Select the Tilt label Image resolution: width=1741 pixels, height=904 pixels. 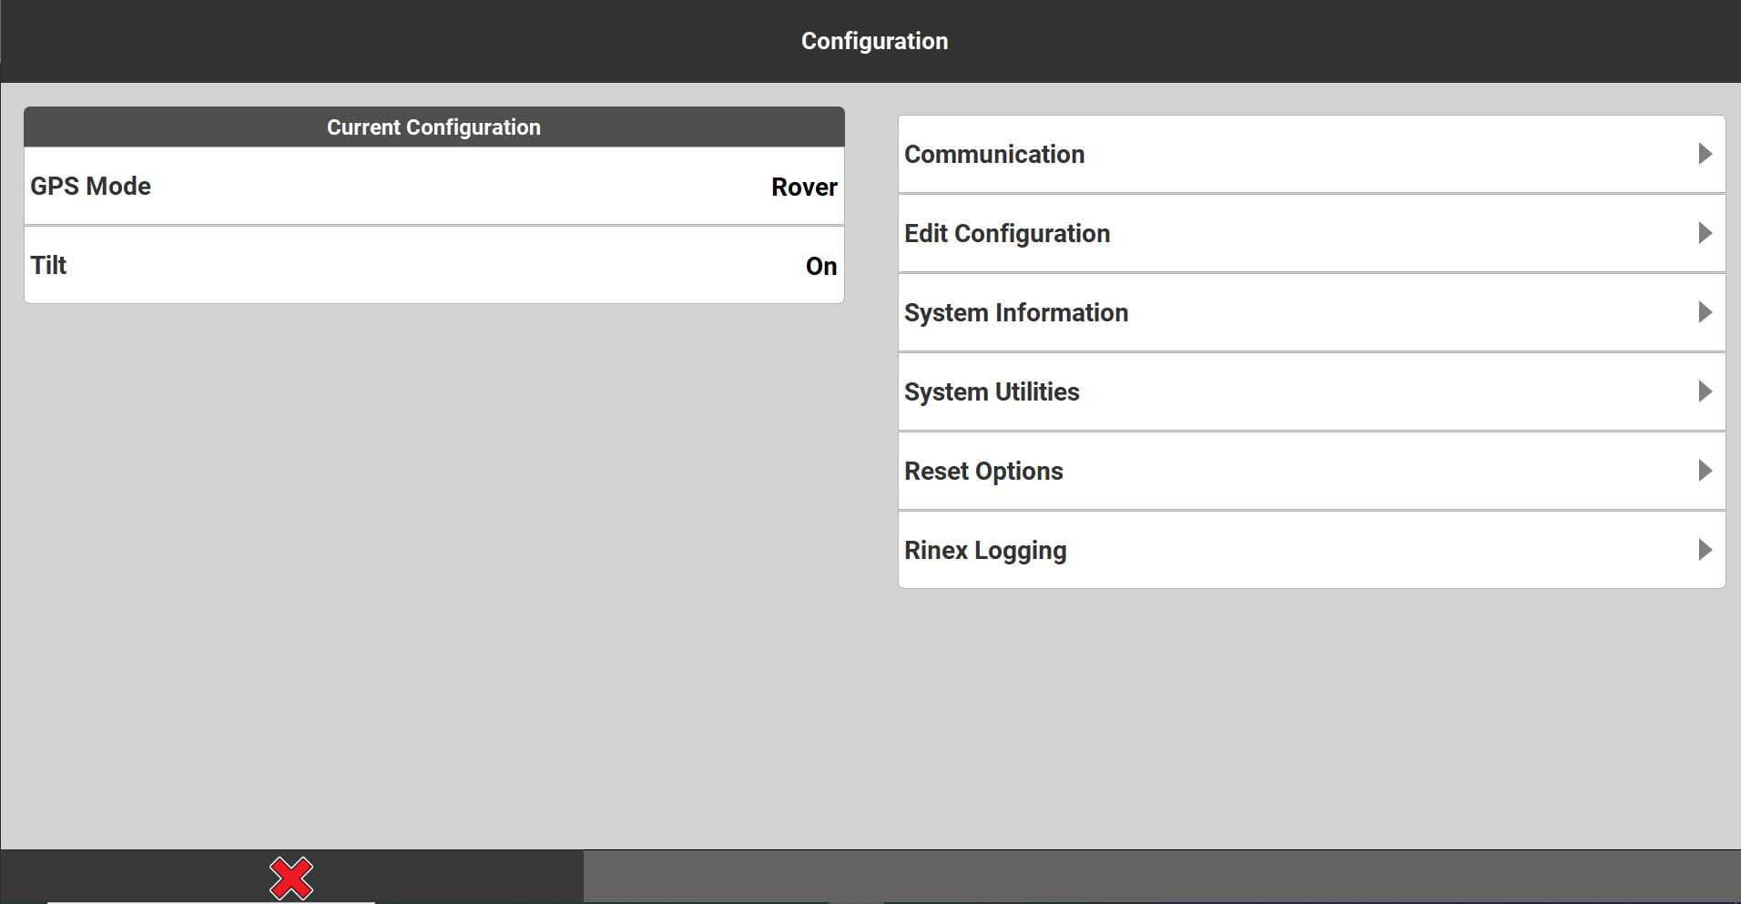pyautogui.click(x=49, y=266)
